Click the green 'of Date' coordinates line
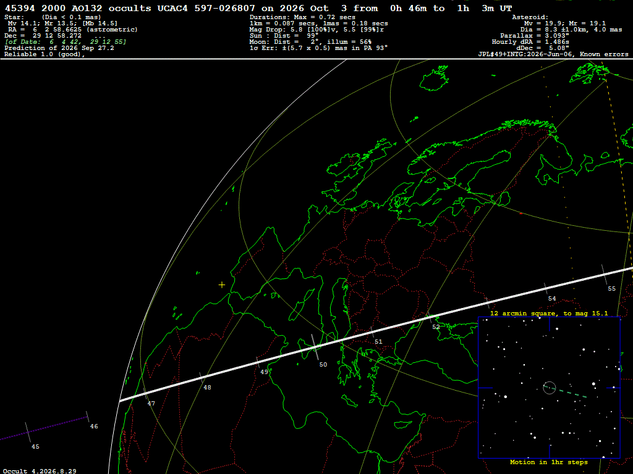 coord(66,42)
